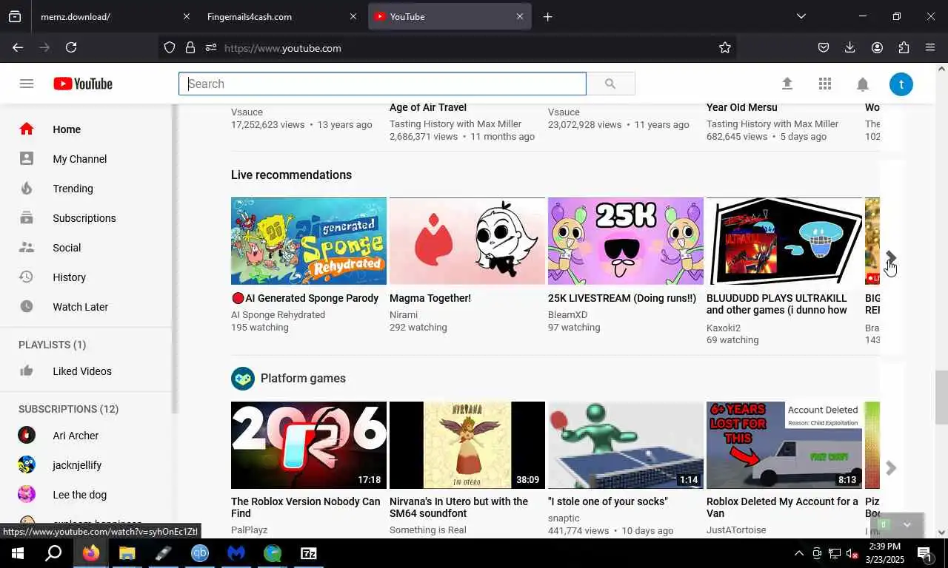Click the Liked Videos thumbs-up icon
The image size is (948, 568).
click(27, 371)
